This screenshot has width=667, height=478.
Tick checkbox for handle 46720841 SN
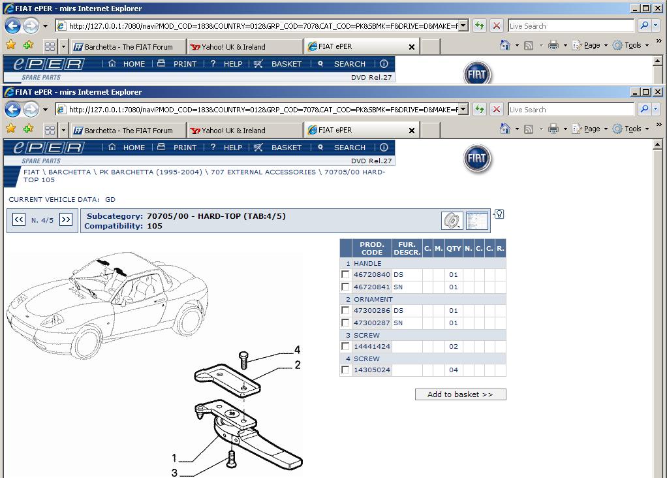click(345, 287)
